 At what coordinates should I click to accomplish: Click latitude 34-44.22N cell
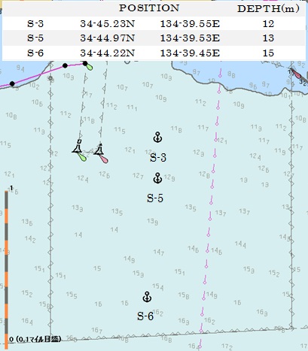[108, 53]
